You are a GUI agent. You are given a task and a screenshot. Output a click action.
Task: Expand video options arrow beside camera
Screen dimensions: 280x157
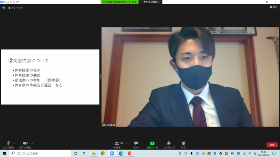point(32,143)
